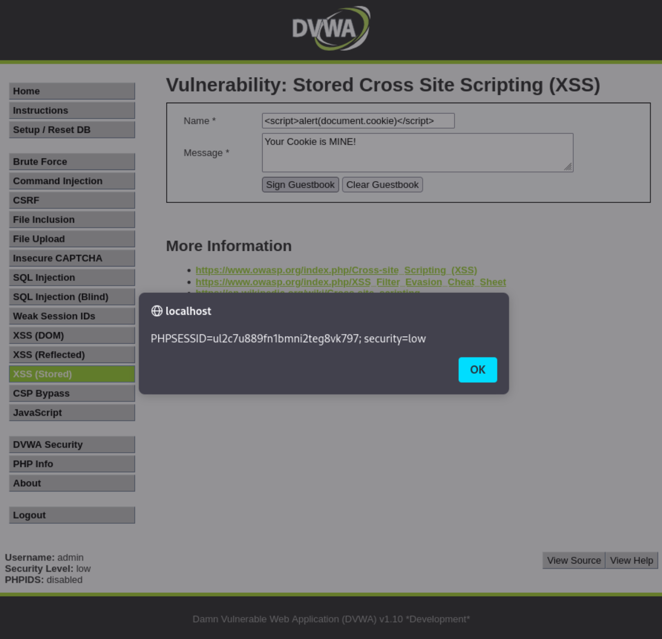The width and height of the screenshot is (662, 639).
Task: Click the DVWA logo
Action: [x=331, y=28]
